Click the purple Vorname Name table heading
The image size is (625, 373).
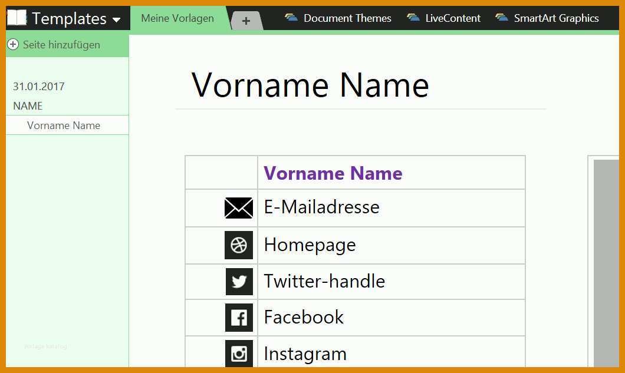[333, 173]
